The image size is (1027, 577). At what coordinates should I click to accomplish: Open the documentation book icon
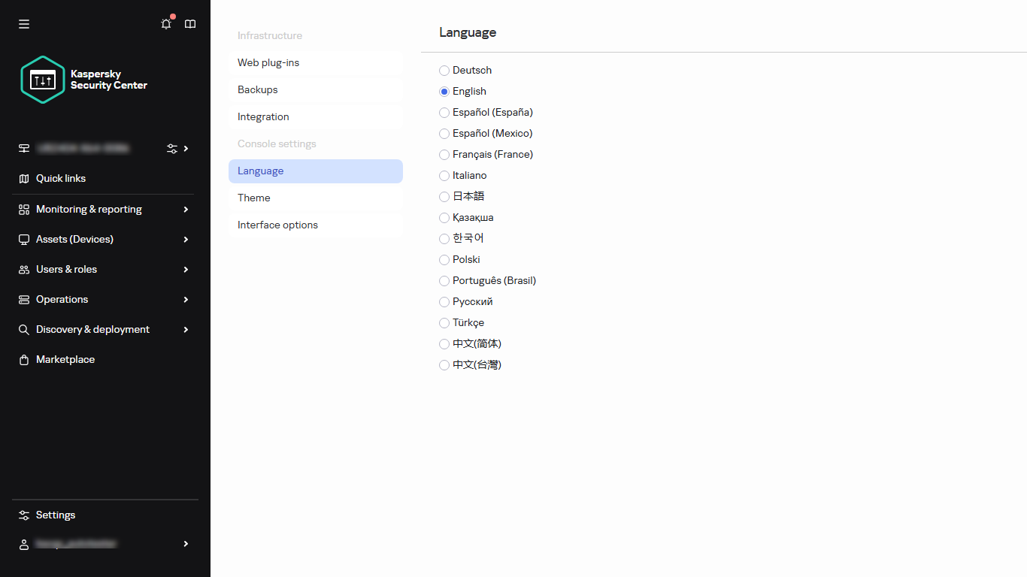tap(189, 23)
